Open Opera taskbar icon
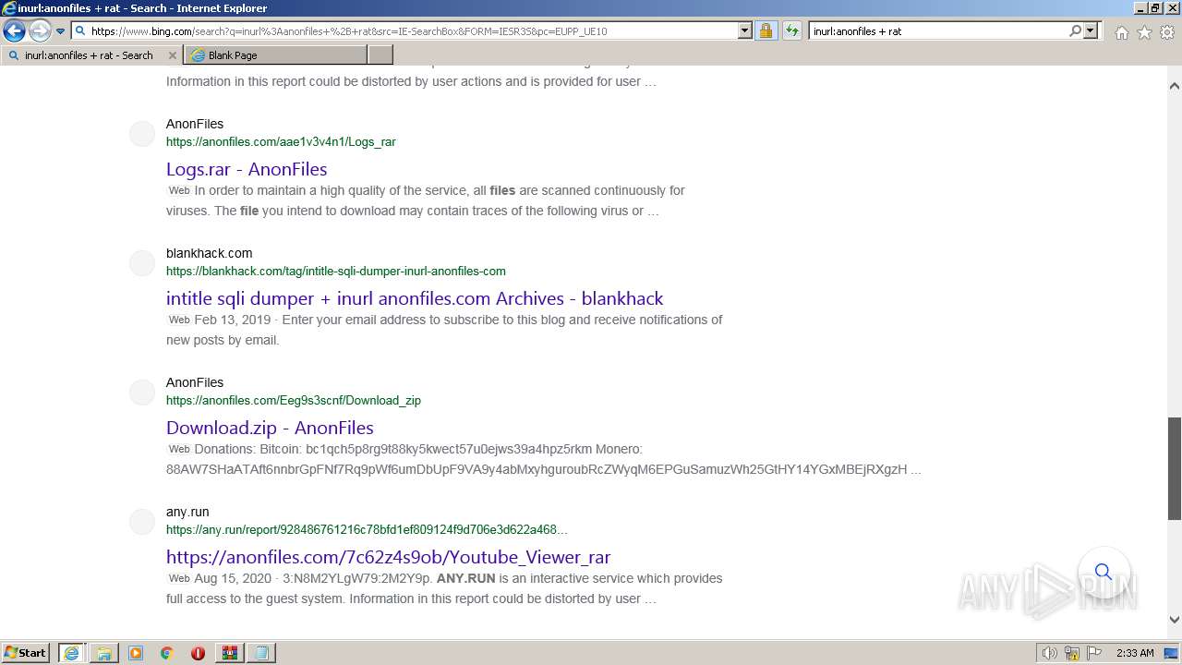 coord(198,653)
